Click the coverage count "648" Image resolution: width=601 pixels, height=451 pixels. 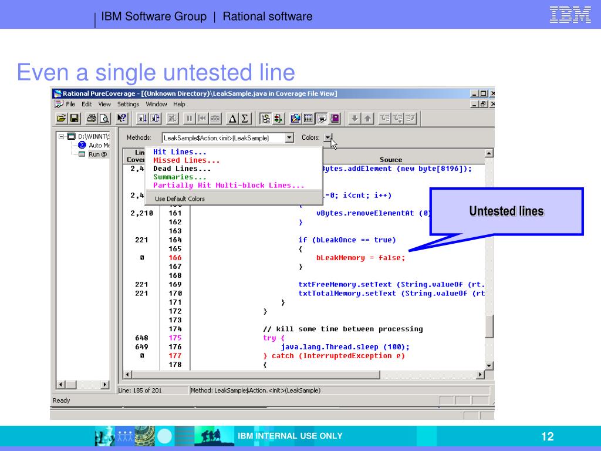pos(141,338)
